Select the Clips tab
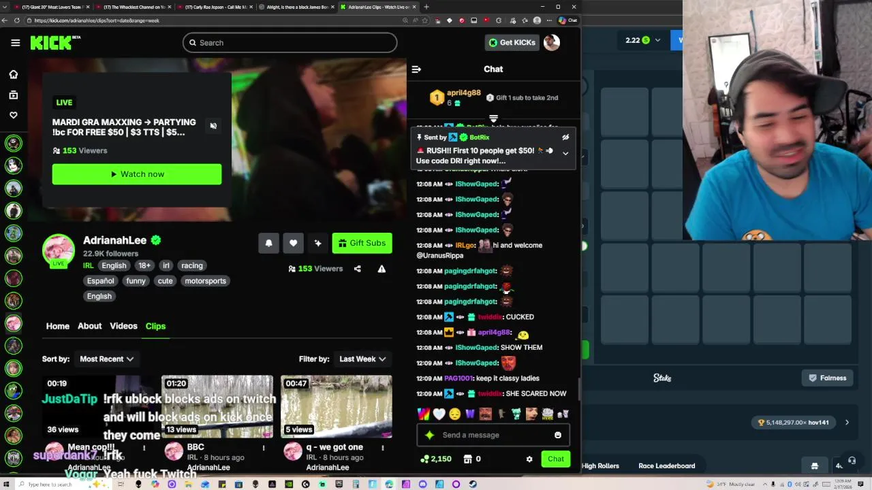 click(155, 326)
